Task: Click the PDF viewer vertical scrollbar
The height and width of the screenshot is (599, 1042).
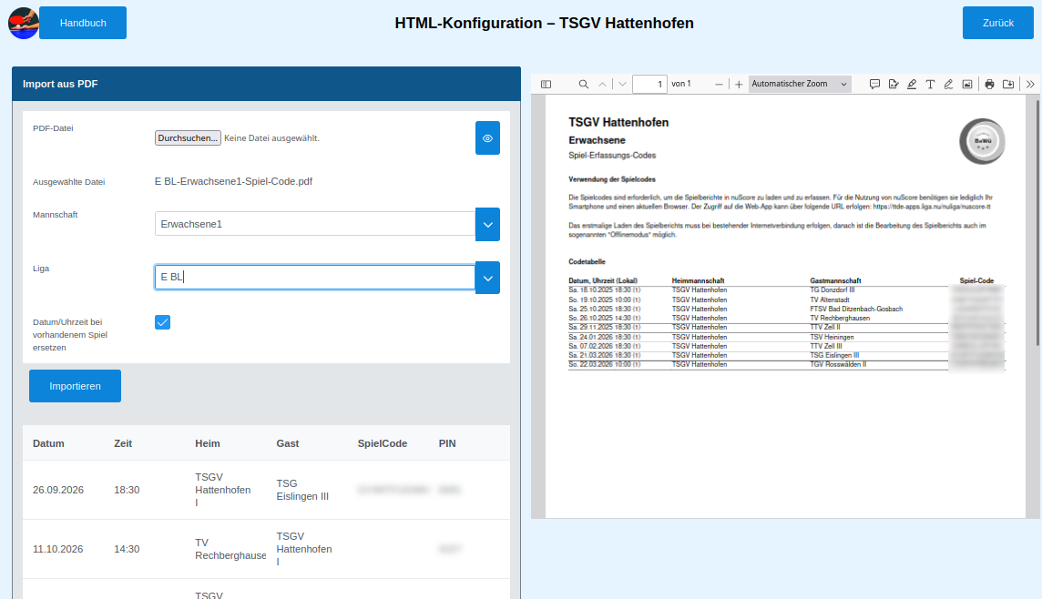Action: click(x=1037, y=222)
